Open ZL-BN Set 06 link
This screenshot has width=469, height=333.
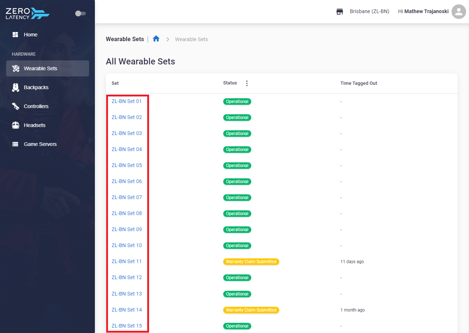coord(127,181)
